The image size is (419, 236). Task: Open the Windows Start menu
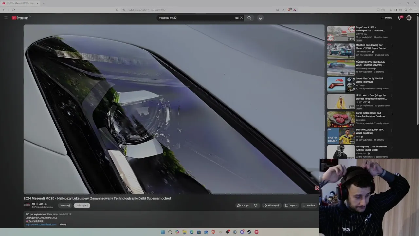point(163,232)
